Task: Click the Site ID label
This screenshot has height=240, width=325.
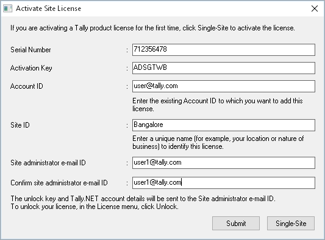Action: point(20,125)
